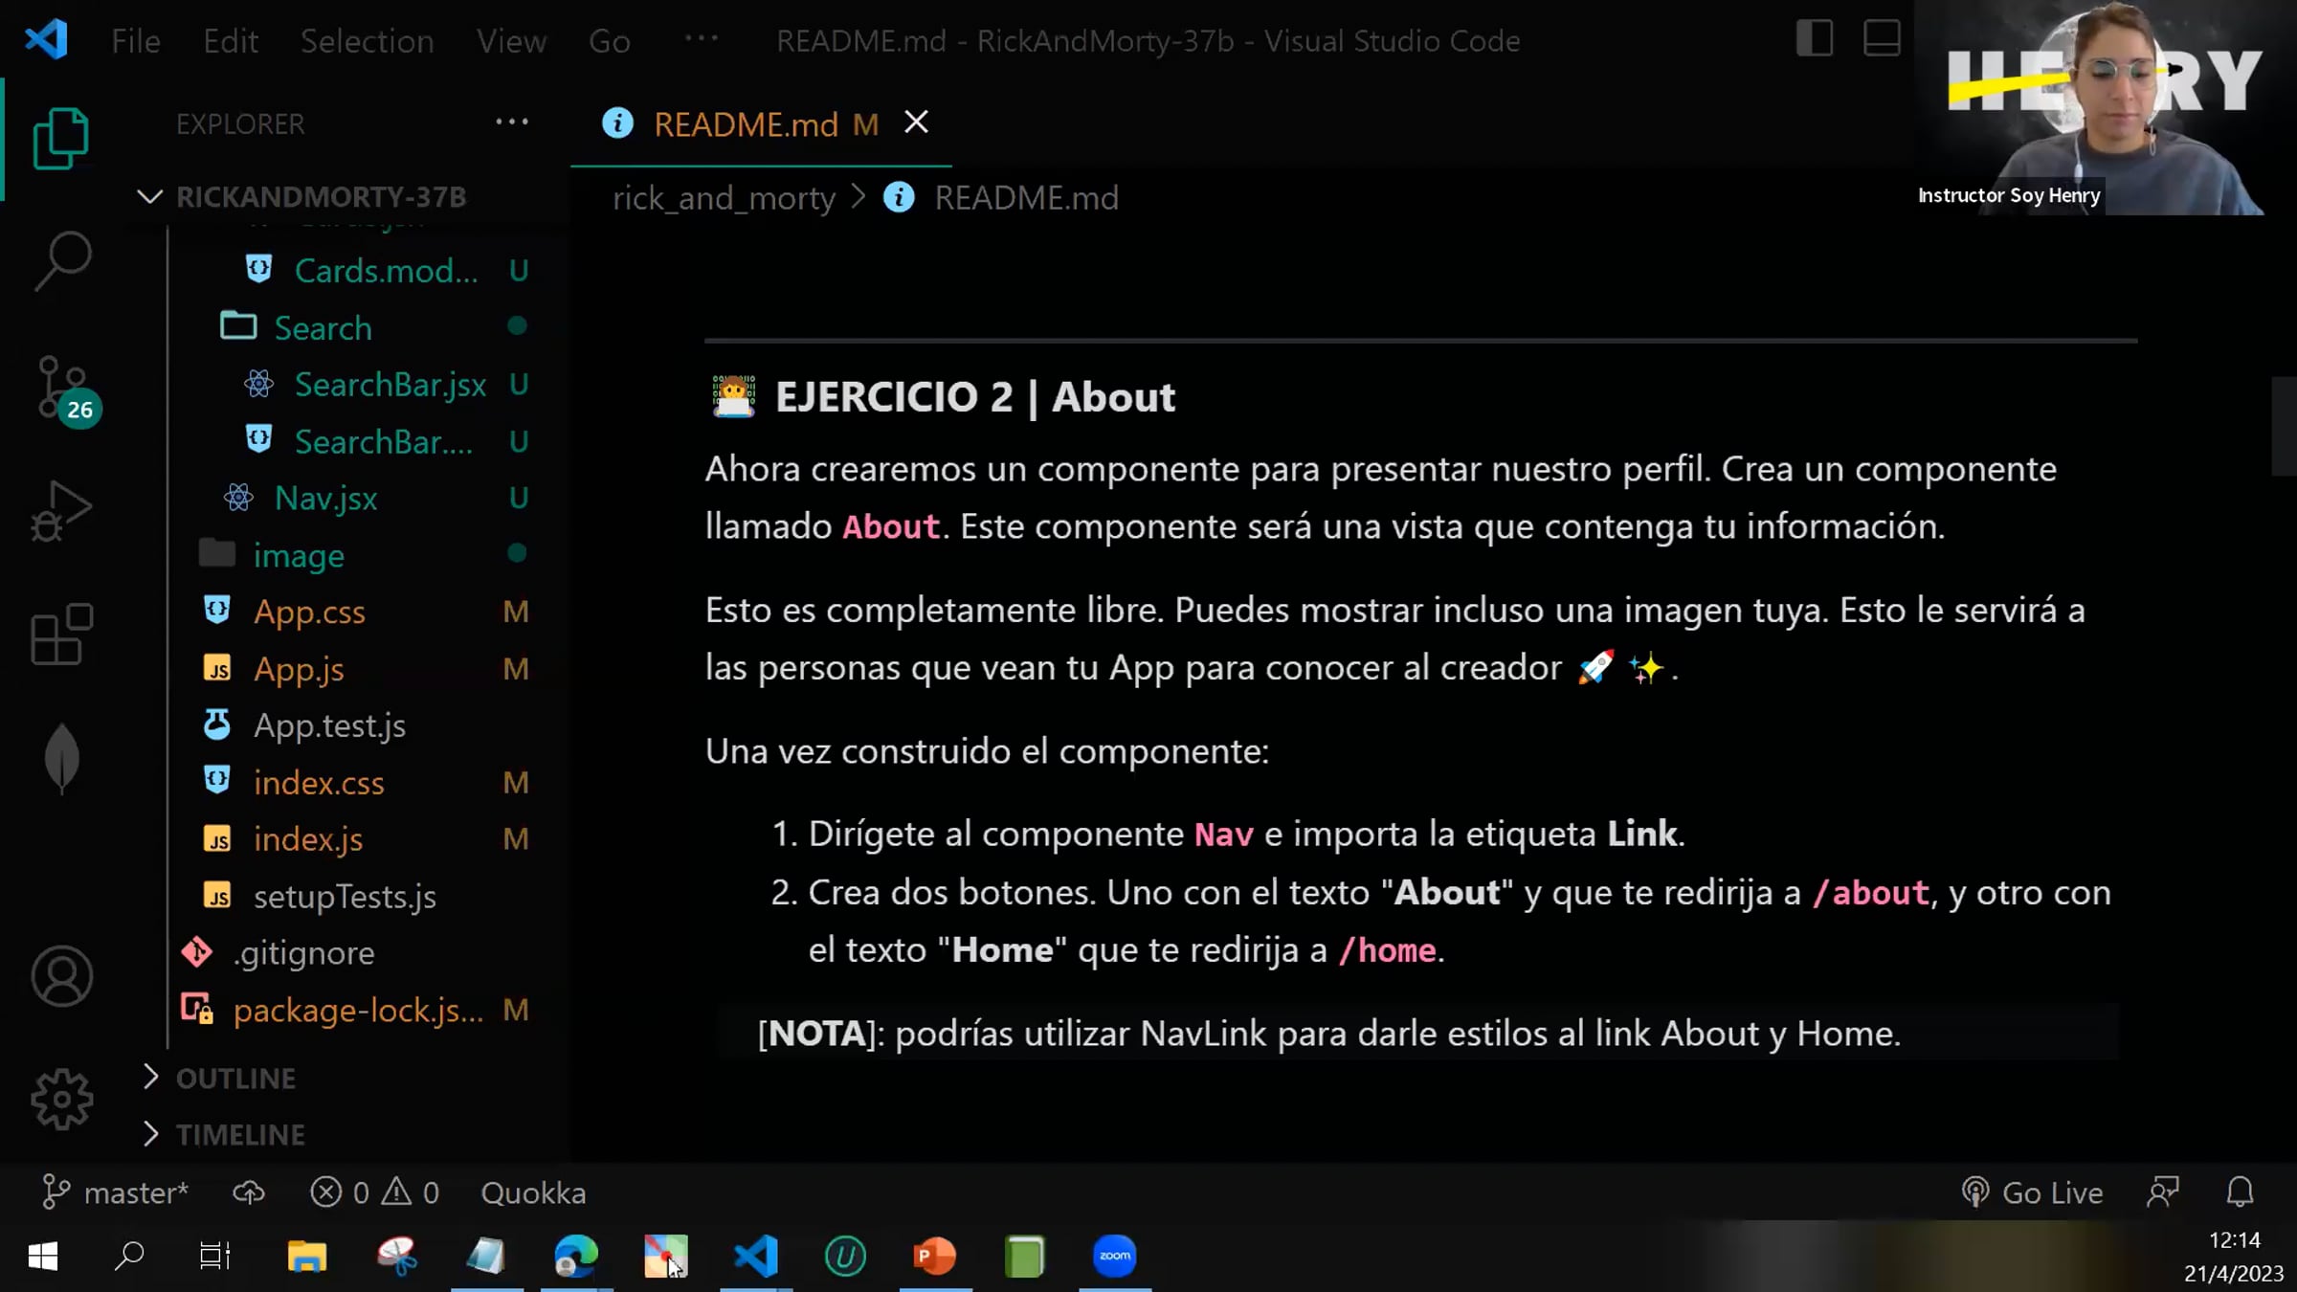Open the Run and Debug view
Image resolution: width=2297 pixels, height=1292 pixels.
pyautogui.click(x=62, y=512)
